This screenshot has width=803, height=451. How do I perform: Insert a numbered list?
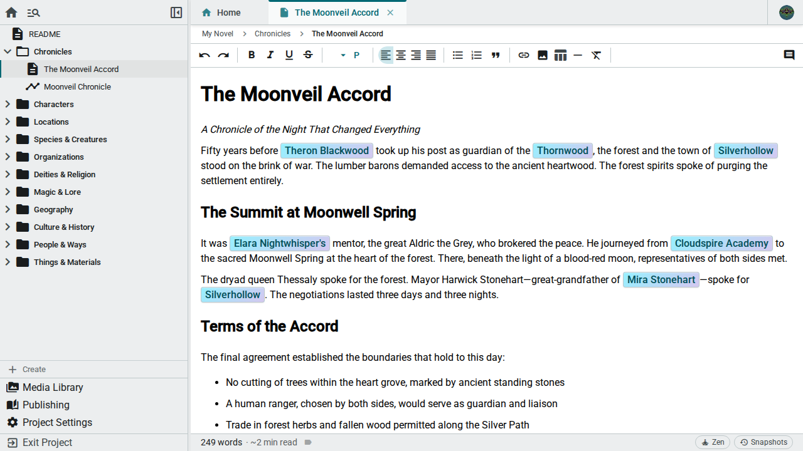[x=477, y=55]
